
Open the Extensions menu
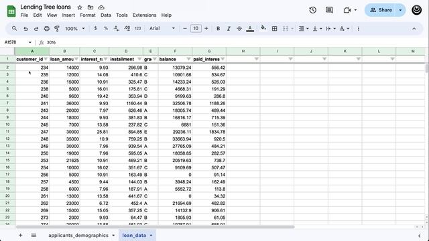click(145, 15)
